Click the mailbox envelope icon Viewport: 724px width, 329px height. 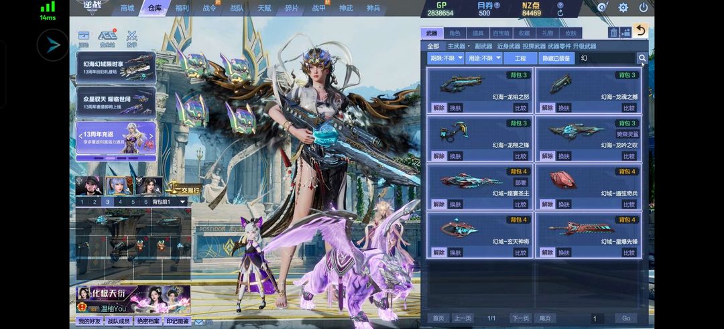(x=198, y=322)
